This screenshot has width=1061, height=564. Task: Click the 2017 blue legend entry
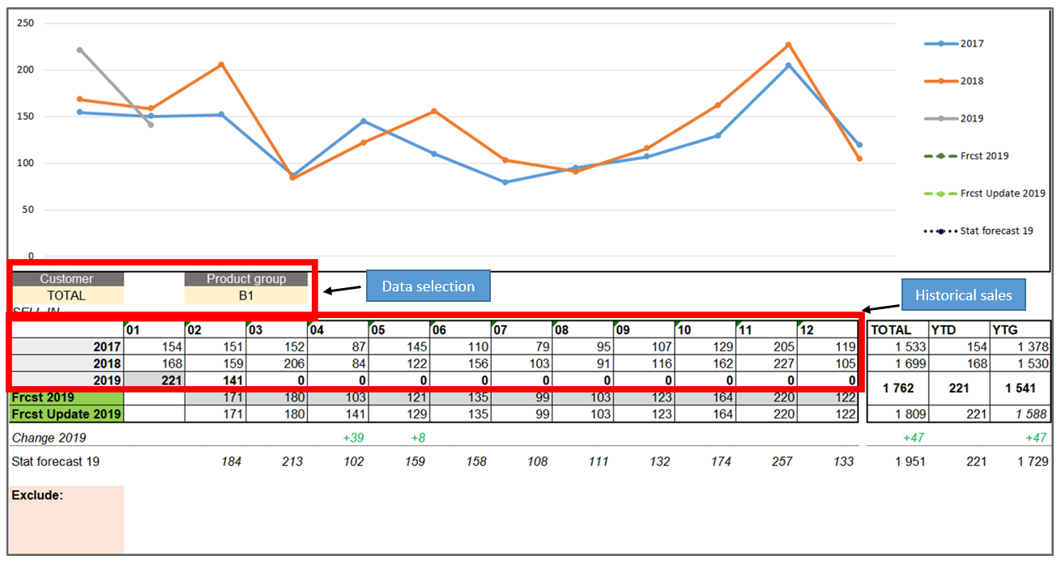(970, 44)
